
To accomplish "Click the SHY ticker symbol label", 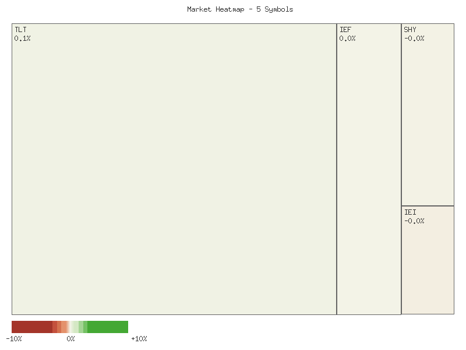I will (x=411, y=29).
